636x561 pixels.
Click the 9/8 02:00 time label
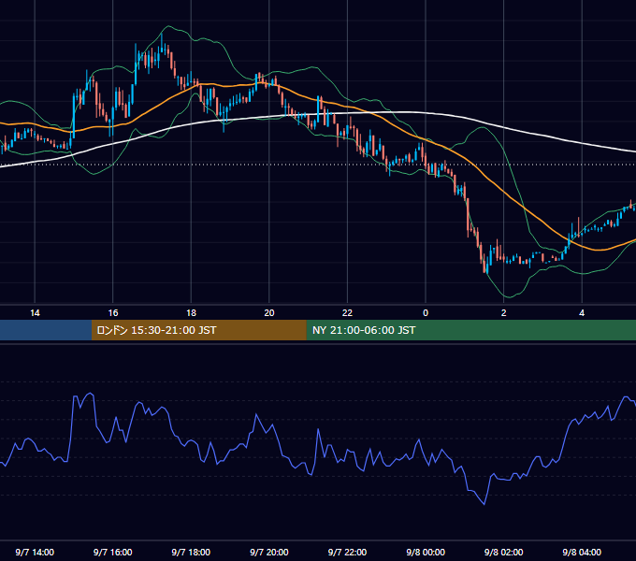(504, 552)
